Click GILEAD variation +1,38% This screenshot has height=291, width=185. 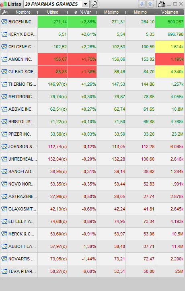(88, 72)
